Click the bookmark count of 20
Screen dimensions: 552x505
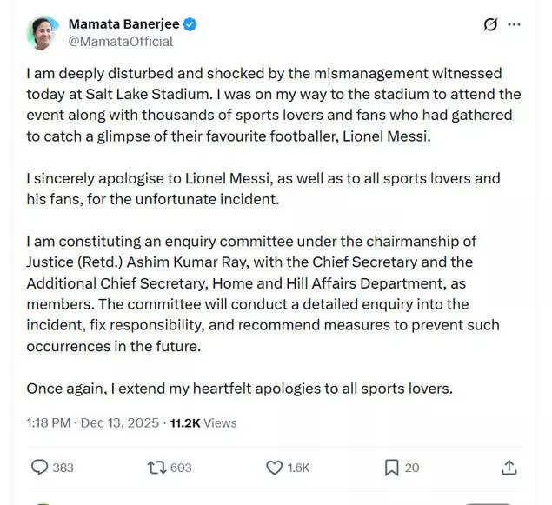click(x=412, y=468)
